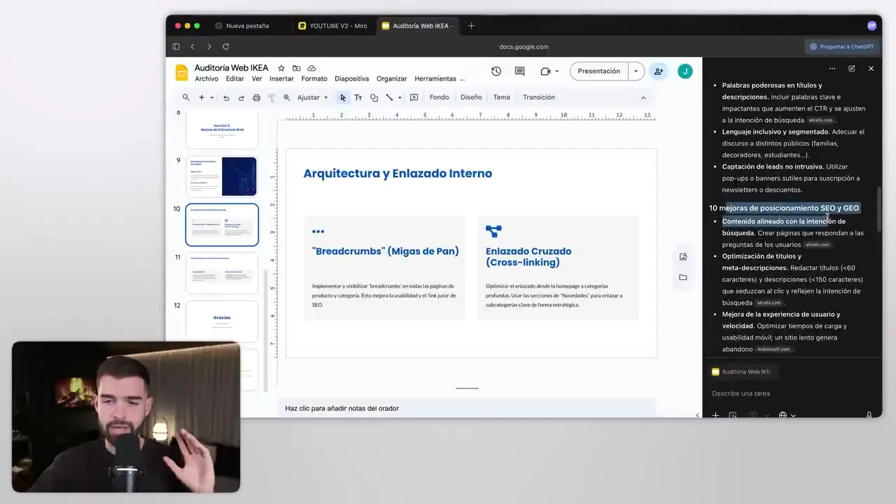Image resolution: width=896 pixels, height=504 pixels.
Task: Click the zoom magnifier tool icon
Action: click(x=287, y=98)
